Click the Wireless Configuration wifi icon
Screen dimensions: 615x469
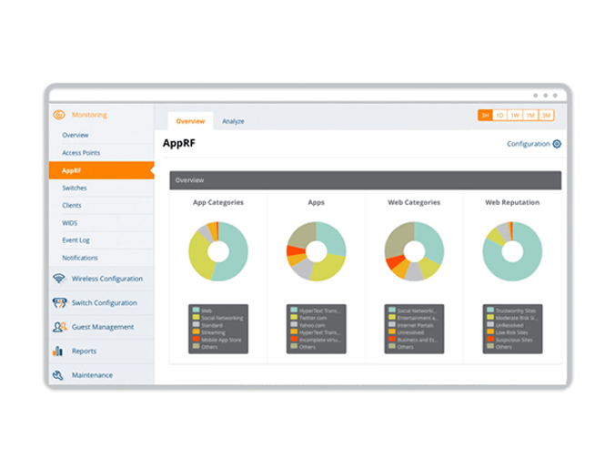(59, 279)
